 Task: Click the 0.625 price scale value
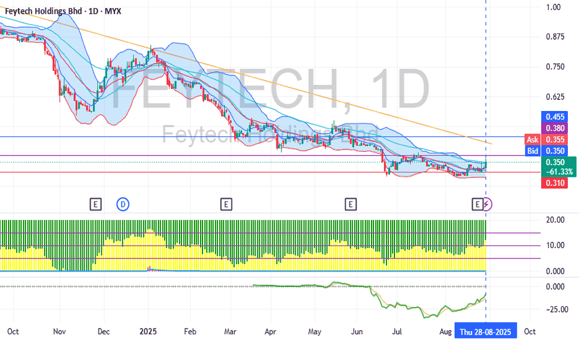click(x=555, y=97)
